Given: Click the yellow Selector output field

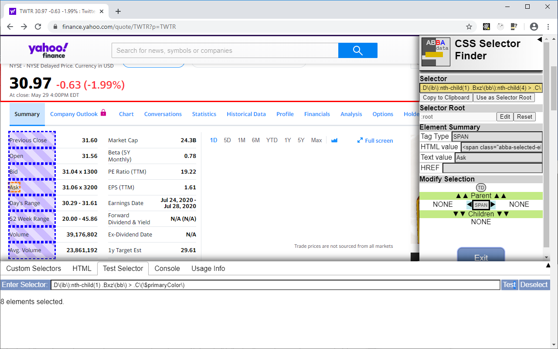Looking at the screenshot, I should tap(481, 88).
